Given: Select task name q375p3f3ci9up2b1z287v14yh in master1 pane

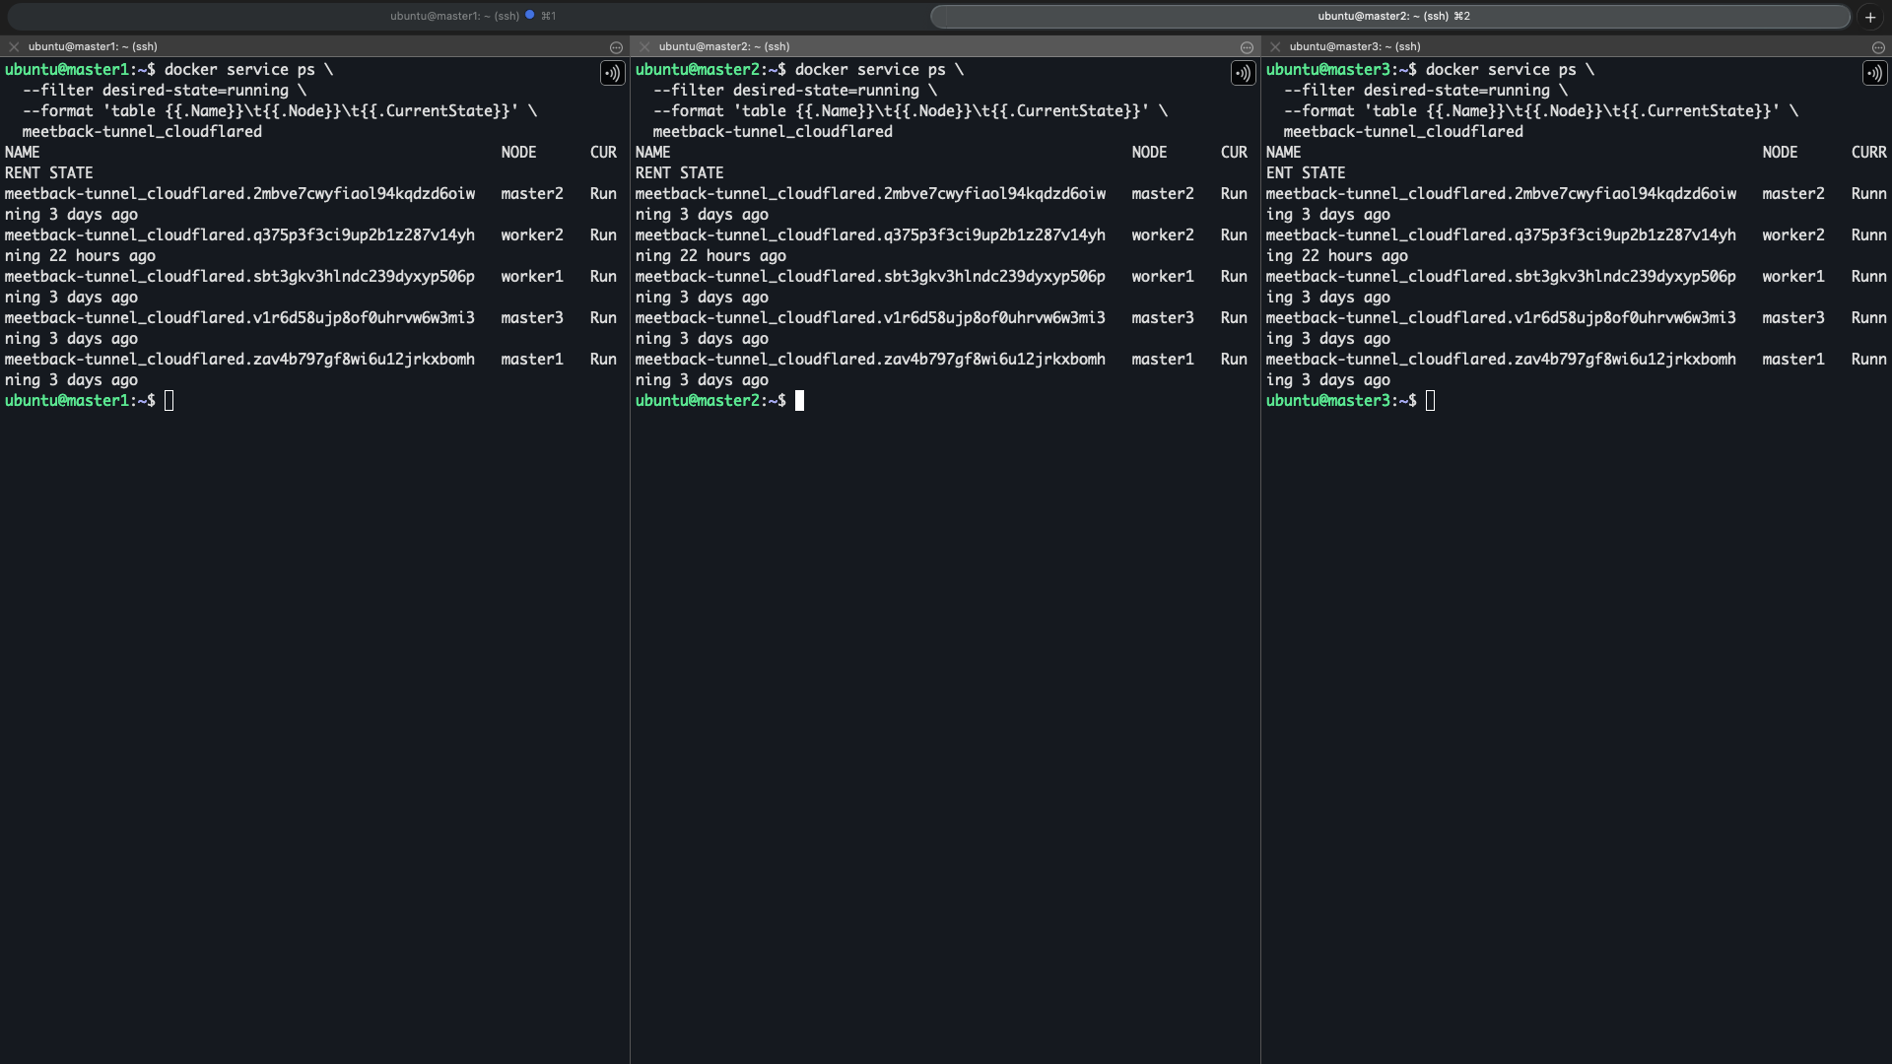Looking at the screenshot, I should 239,235.
